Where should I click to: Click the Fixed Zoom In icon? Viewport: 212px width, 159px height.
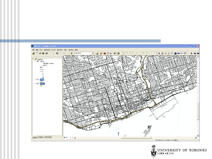coord(165,53)
